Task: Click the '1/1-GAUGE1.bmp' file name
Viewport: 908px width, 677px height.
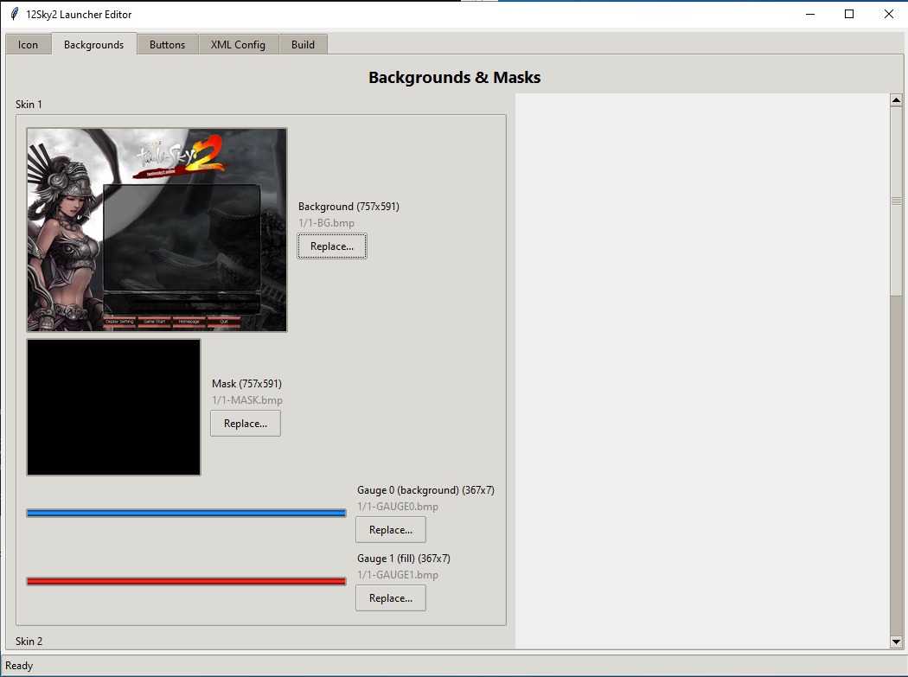Action: point(398,575)
